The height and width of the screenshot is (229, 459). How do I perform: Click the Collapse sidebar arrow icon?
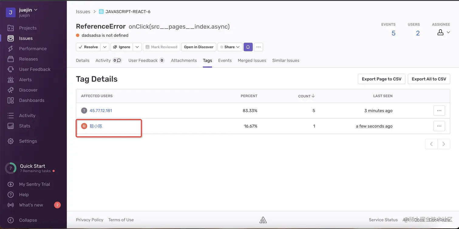pos(11,220)
